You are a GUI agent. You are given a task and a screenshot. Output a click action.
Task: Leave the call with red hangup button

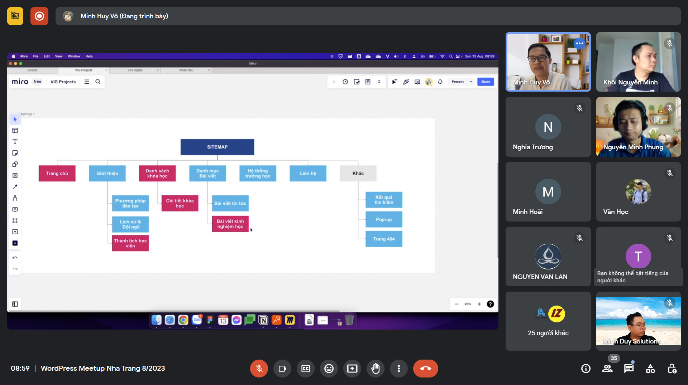tap(425, 369)
